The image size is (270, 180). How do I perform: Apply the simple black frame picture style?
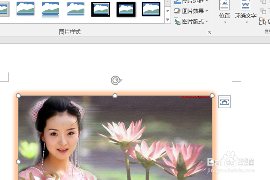pyautogui.click(x=151, y=9)
